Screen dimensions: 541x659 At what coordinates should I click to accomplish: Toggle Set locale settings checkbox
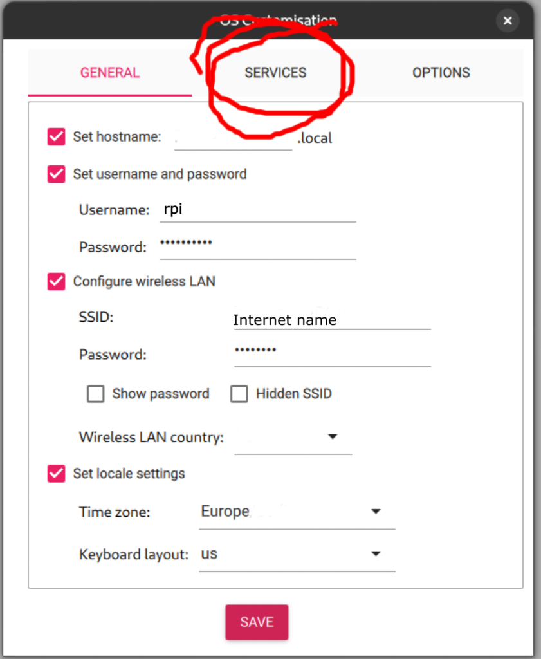point(57,474)
